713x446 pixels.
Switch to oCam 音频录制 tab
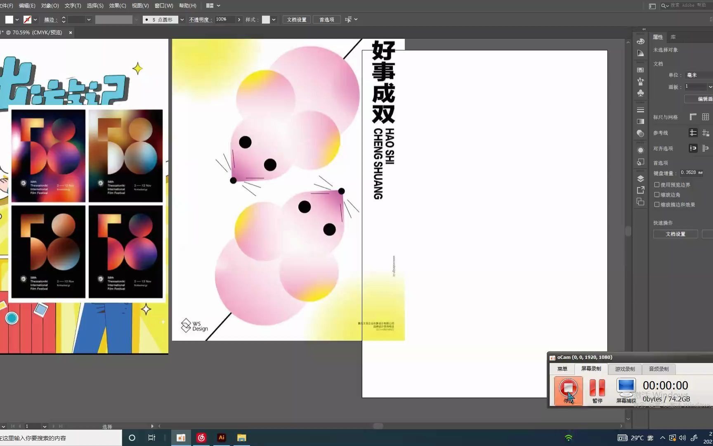click(x=659, y=369)
